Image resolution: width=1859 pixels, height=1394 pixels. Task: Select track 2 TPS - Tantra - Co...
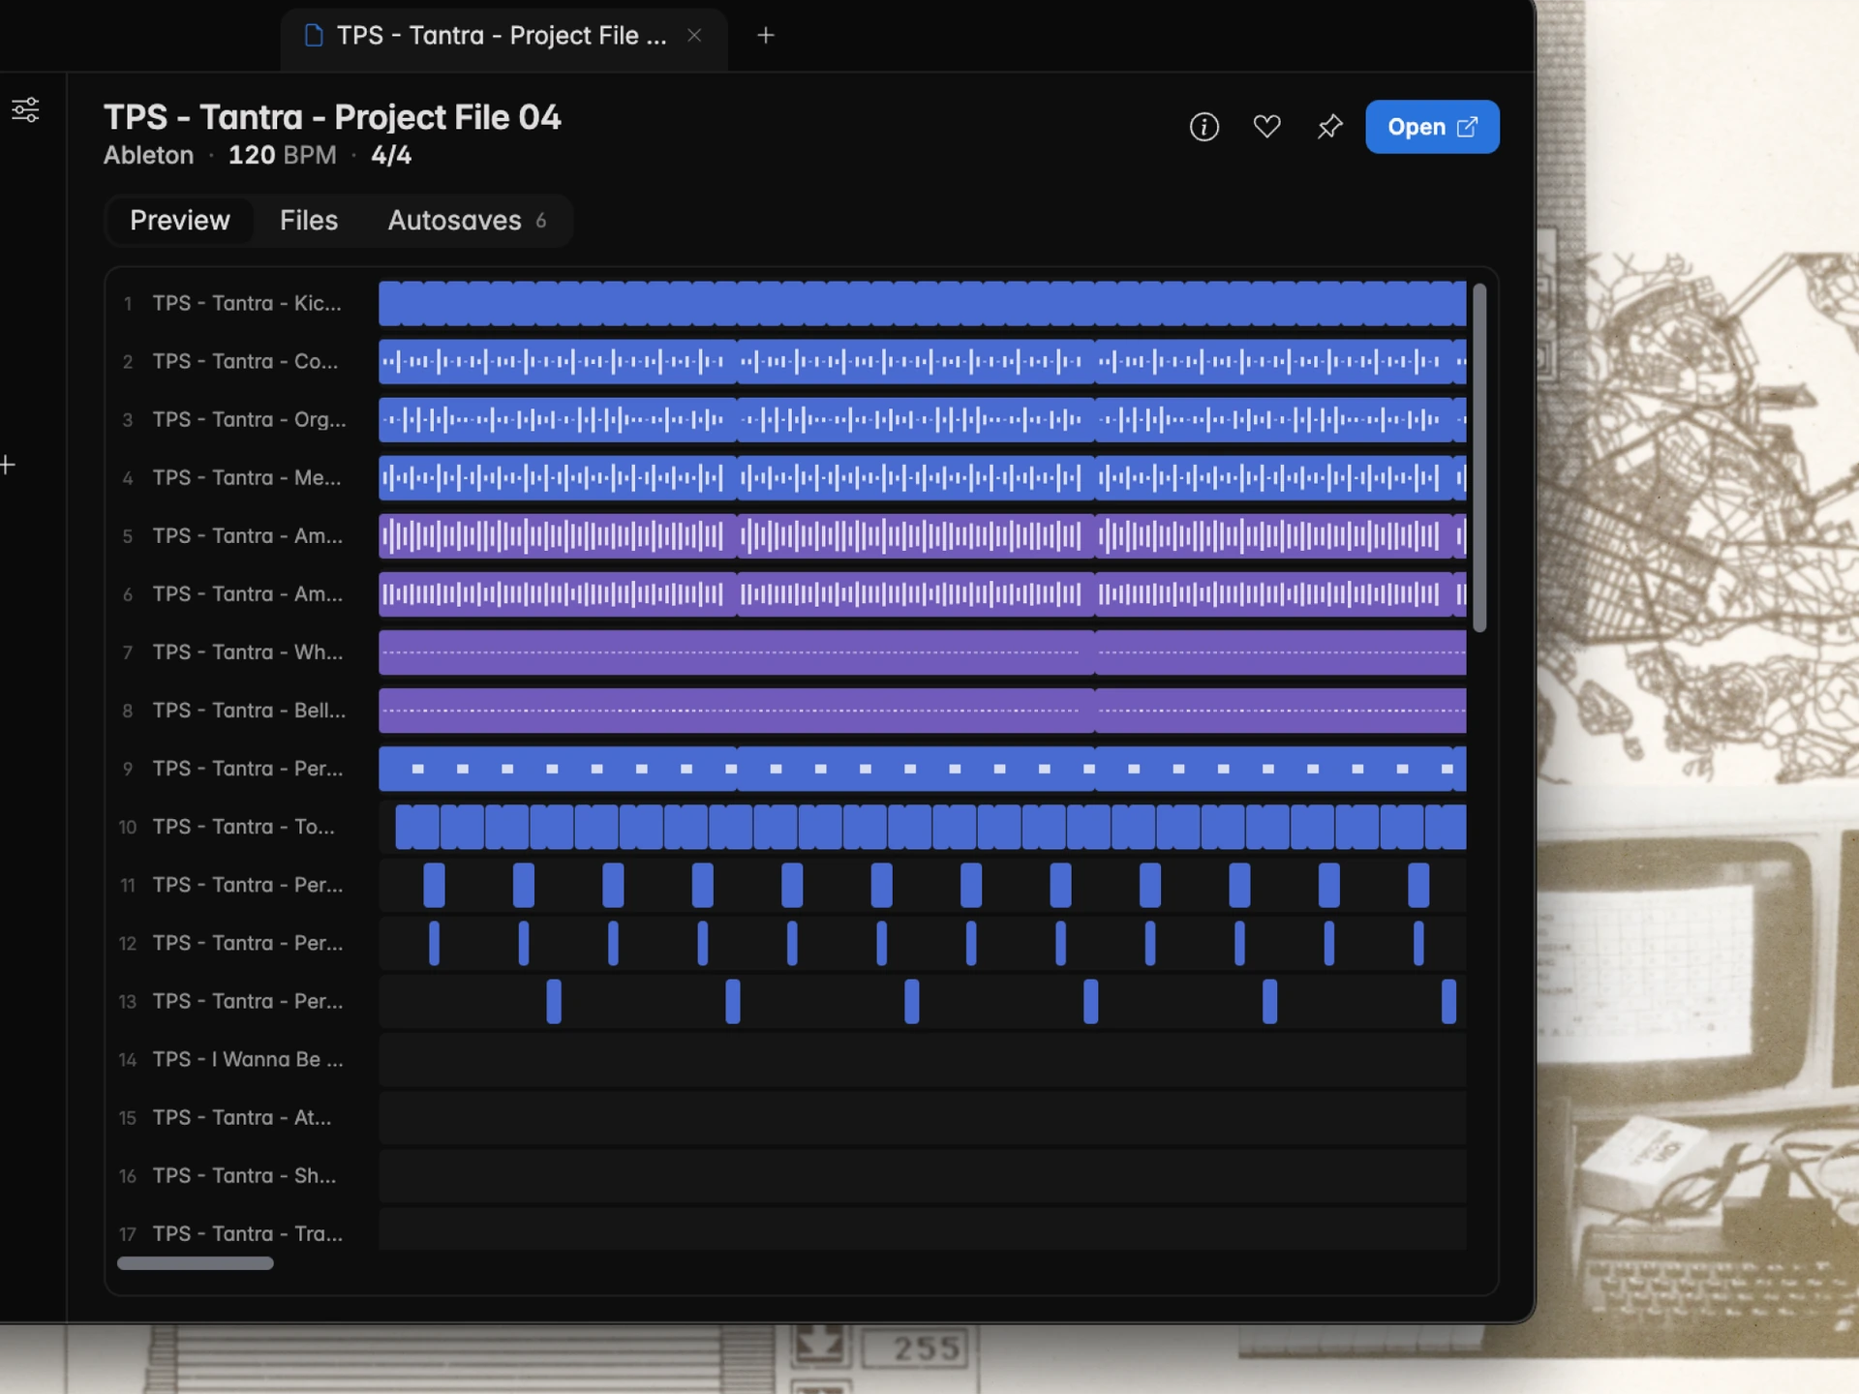(x=246, y=362)
